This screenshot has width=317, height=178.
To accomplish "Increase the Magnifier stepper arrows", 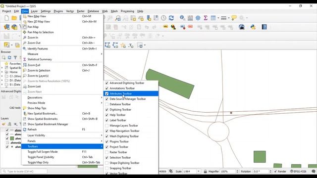I will (x=237, y=170).
